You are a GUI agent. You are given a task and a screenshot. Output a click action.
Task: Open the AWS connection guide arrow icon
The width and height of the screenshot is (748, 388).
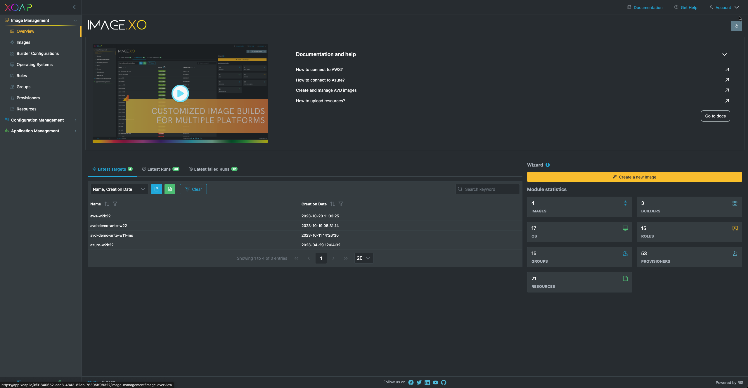[727, 70]
